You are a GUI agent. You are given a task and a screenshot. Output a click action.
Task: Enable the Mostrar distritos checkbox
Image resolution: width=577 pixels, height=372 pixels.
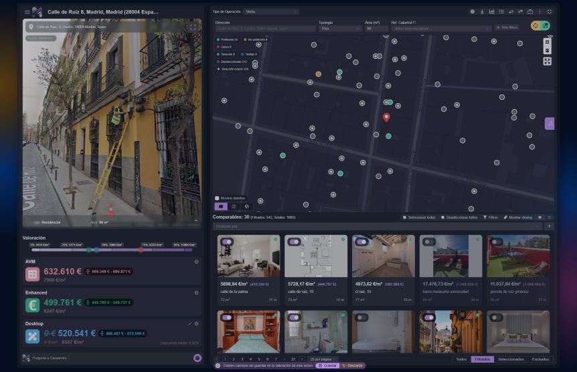pyautogui.click(x=217, y=198)
